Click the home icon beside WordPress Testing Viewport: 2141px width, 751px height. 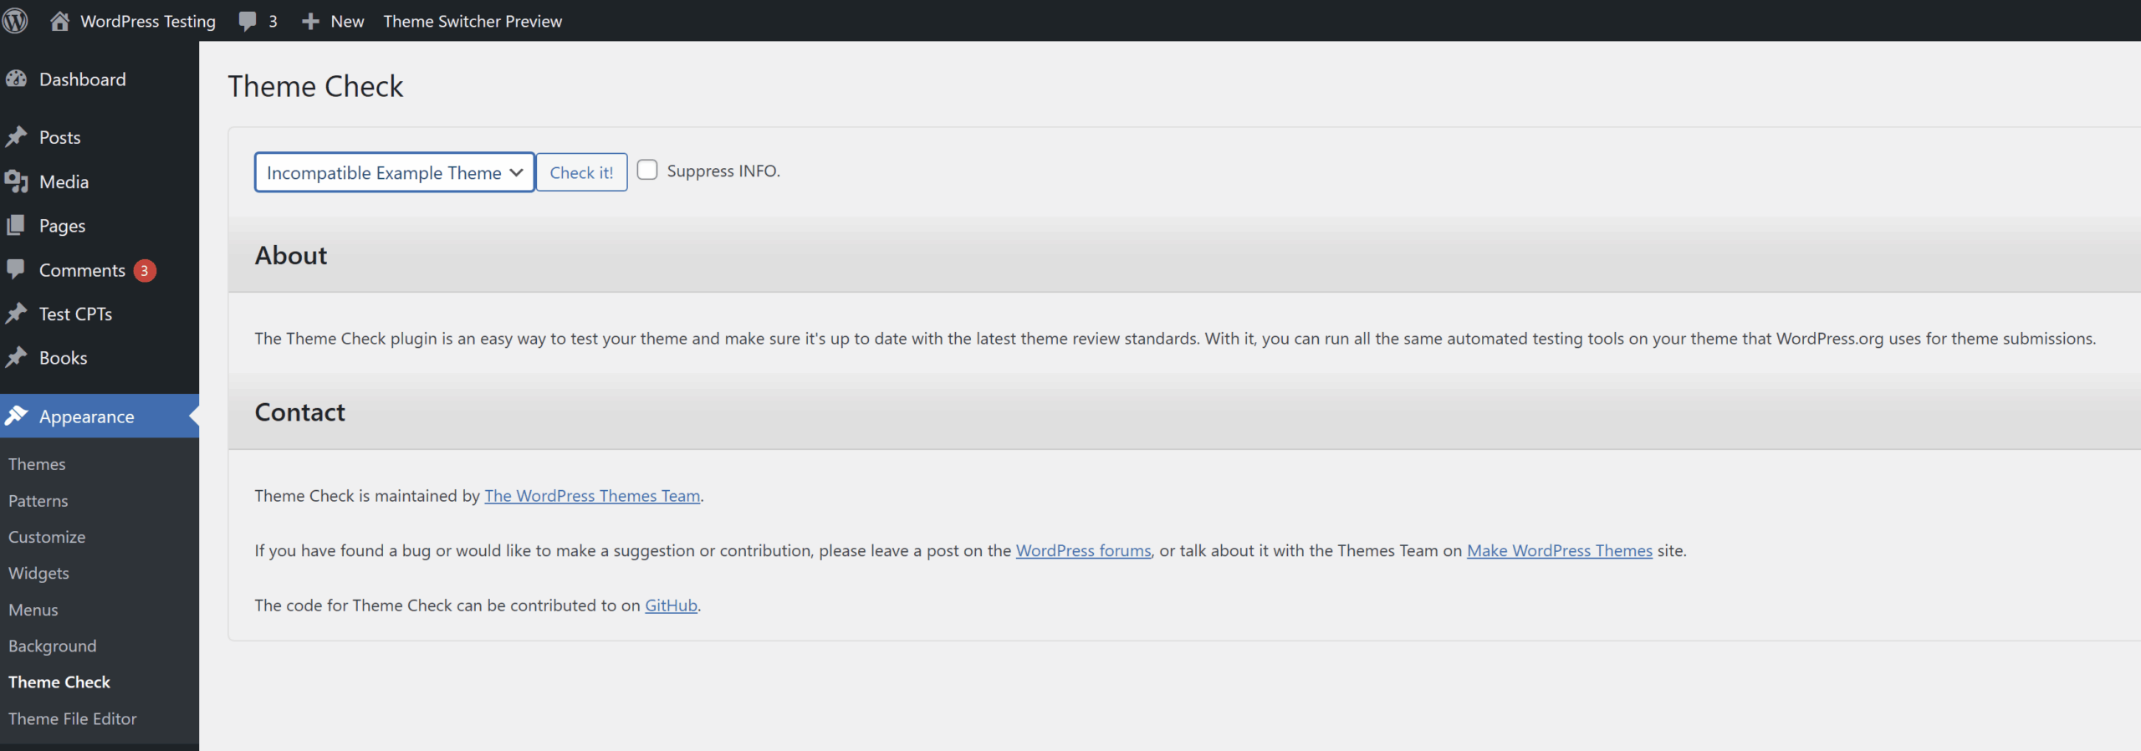59,21
